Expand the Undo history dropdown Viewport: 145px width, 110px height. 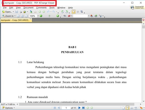point(51,12)
